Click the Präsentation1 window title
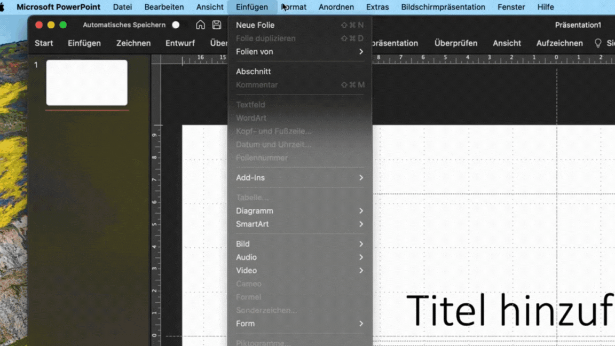The height and width of the screenshot is (346, 615). coord(578,25)
